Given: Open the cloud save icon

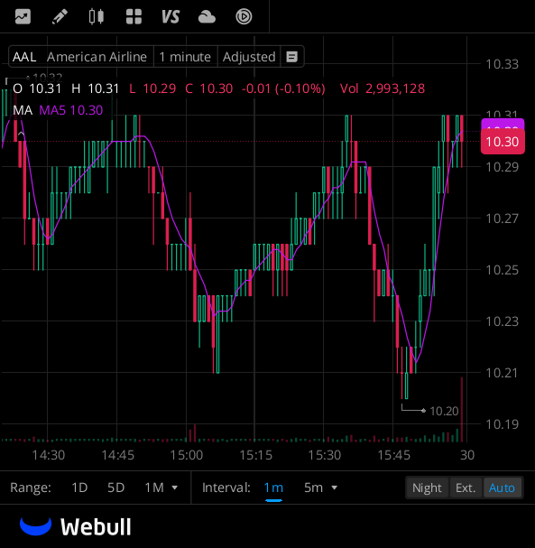Looking at the screenshot, I should point(207,17).
